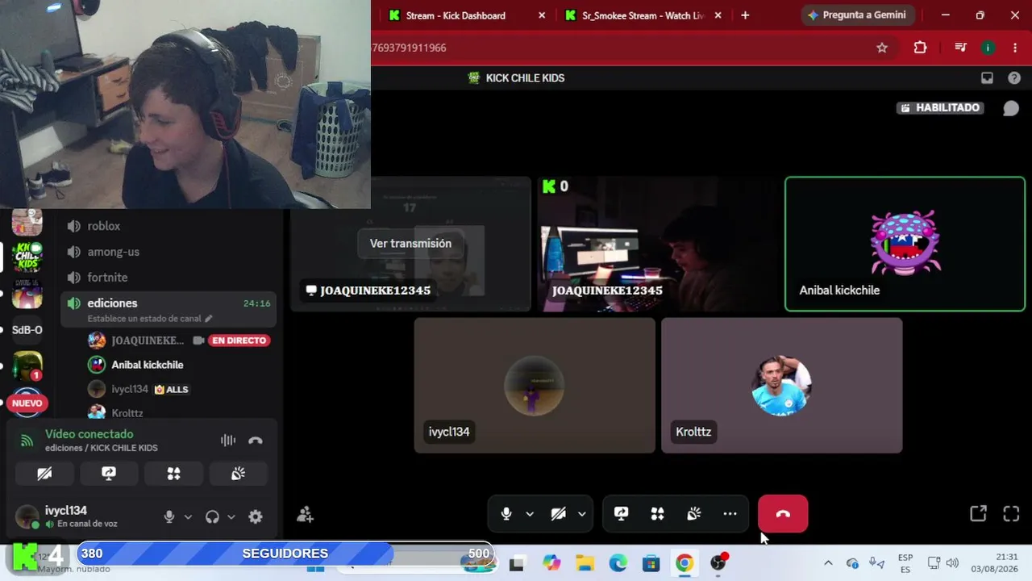Click Ver transmisión on JOAQUINEKE12345's stream
Viewport: 1032px width, 581px height.
410,243
